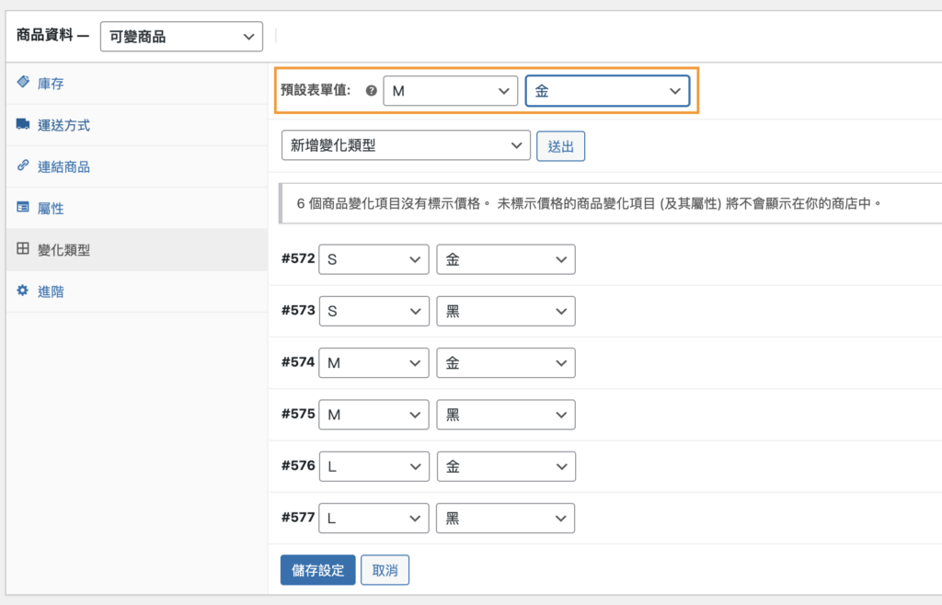
Task: Open the 屬性 attributes panel icon
Action: [x=23, y=208]
